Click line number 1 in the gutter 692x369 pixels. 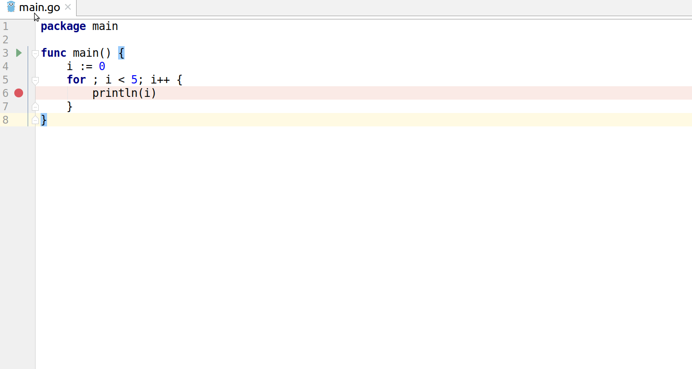(x=6, y=26)
